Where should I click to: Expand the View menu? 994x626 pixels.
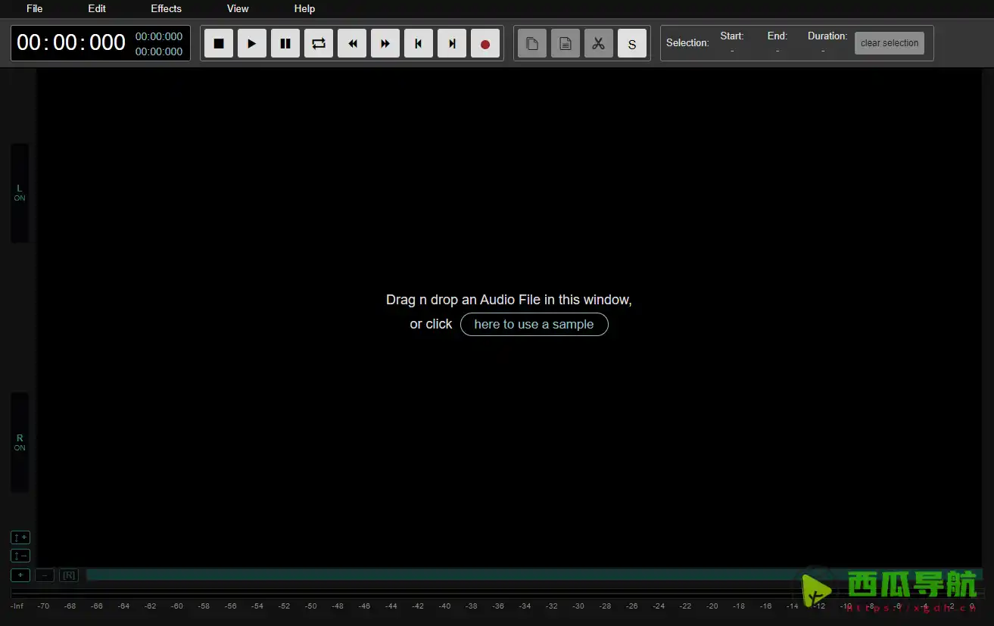coord(238,9)
